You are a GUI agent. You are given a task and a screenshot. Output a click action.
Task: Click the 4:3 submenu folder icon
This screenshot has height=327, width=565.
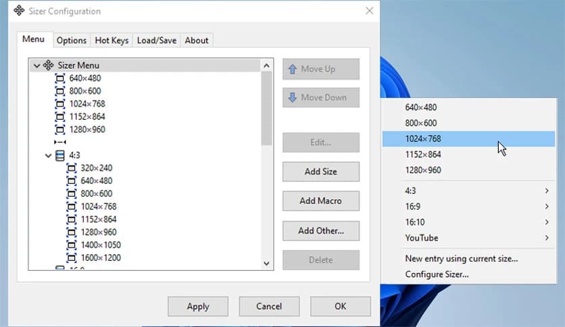(x=60, y=155)
